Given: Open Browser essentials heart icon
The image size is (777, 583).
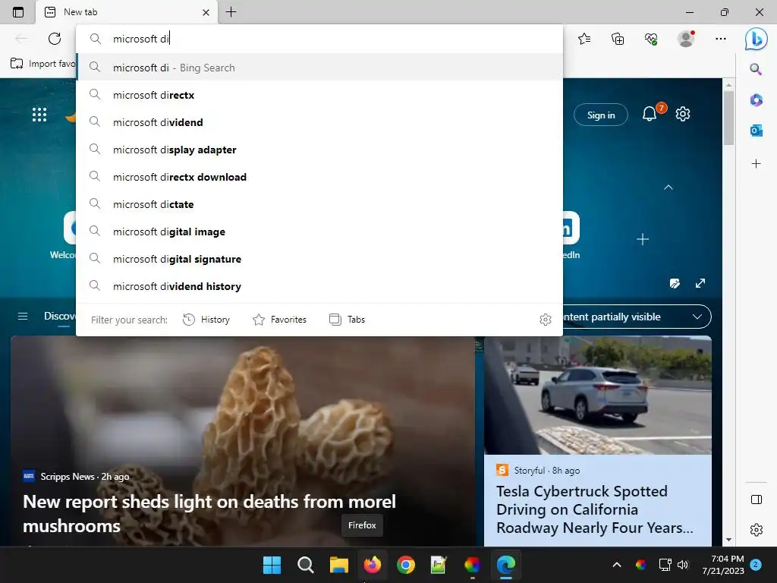Looking at the screenshot, I should point(651,39).
